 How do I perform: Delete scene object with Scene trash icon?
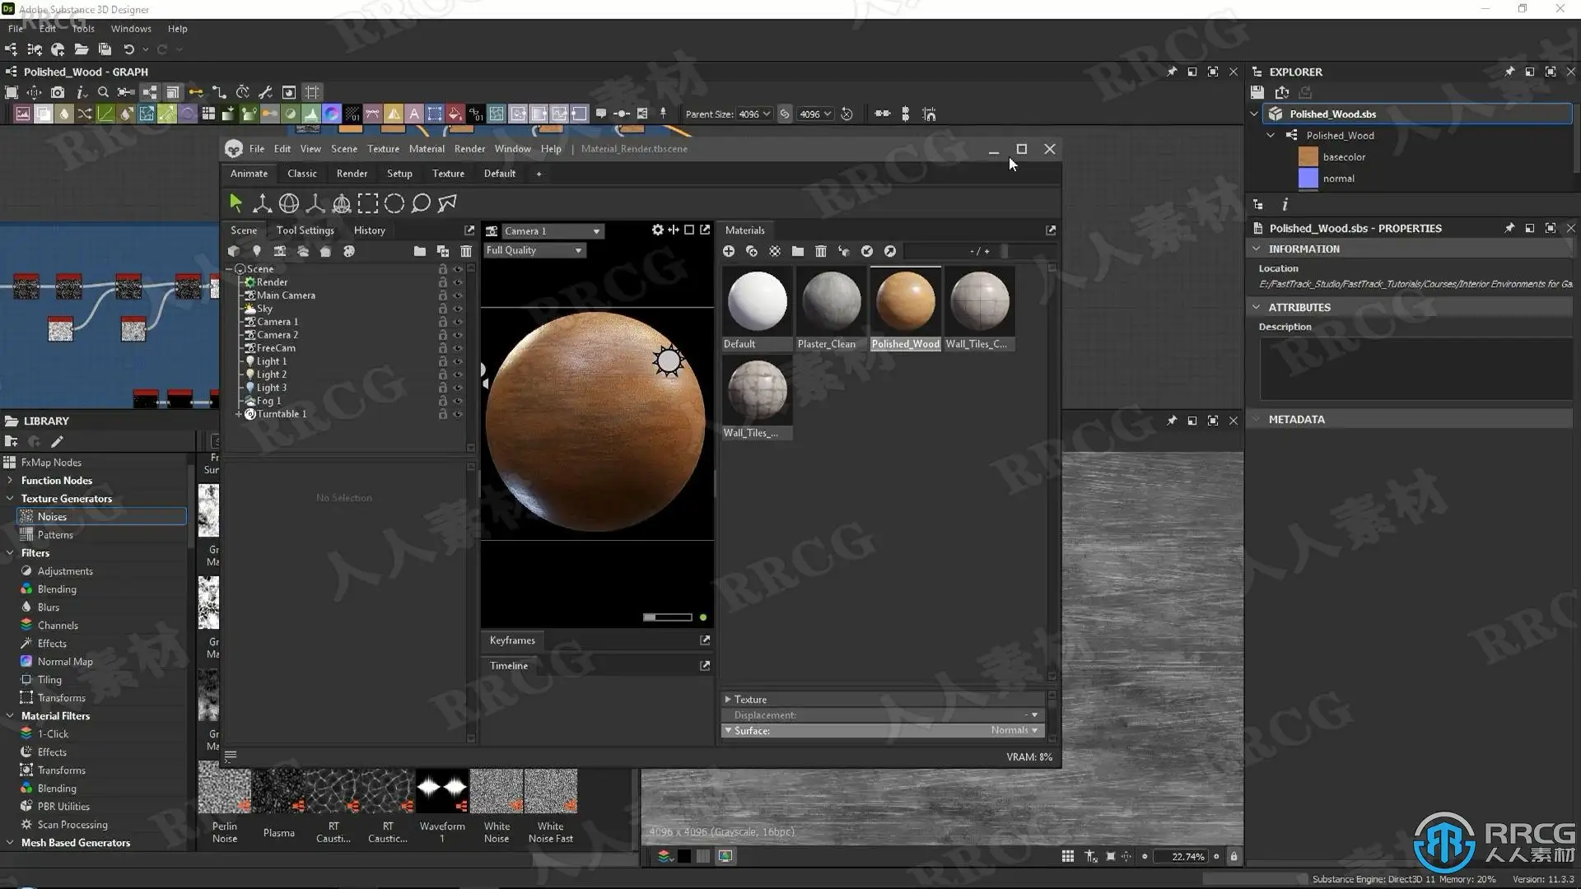[466, 251]
